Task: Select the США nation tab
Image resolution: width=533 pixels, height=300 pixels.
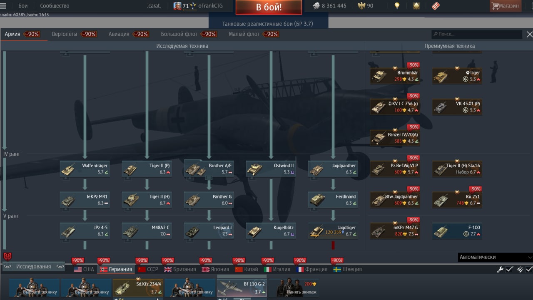Action: point(84,269)
